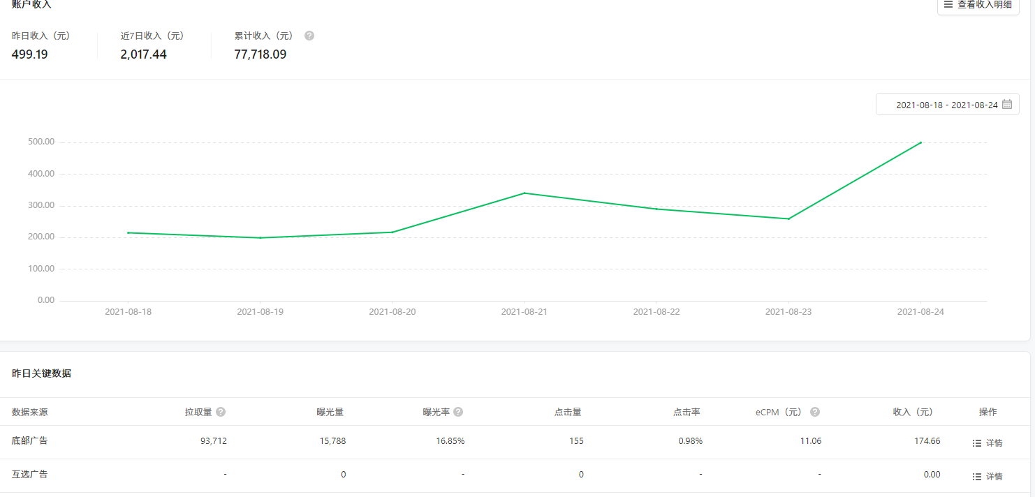Screen dimensions: 1035x497
Task: Open 查看收入明细 income details
Action: point(978,5)
